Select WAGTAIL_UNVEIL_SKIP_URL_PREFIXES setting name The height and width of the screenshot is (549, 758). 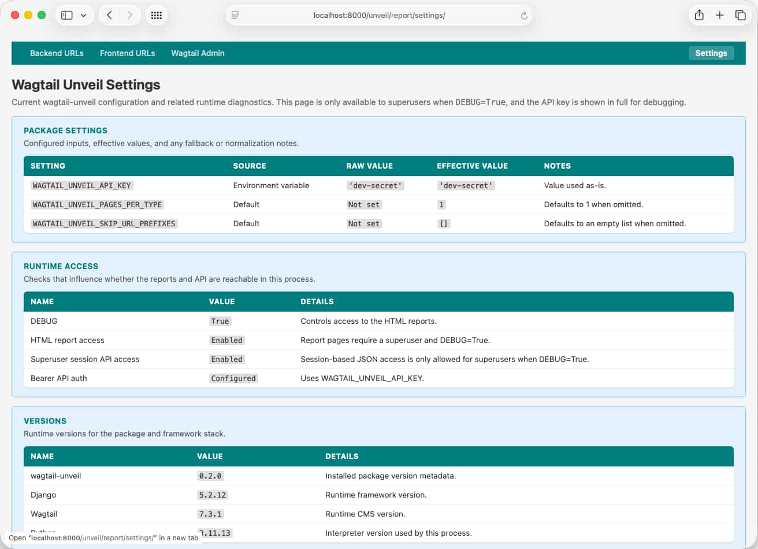point(104,223)
